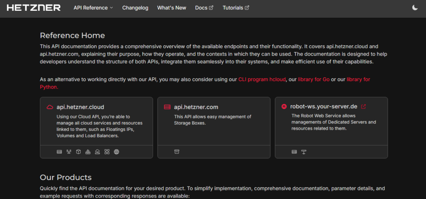
Task: Click server icon in robot-ws card
Action: (x=294, y=152)
